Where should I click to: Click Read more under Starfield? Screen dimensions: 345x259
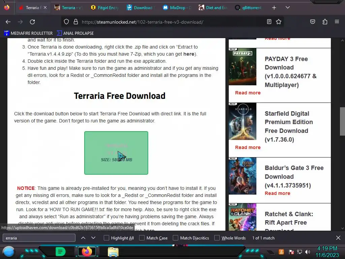248,147
